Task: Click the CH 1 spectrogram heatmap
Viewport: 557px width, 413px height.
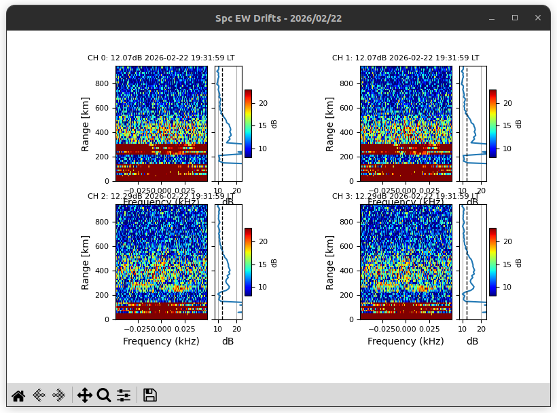Action: (x=406, y=123)
